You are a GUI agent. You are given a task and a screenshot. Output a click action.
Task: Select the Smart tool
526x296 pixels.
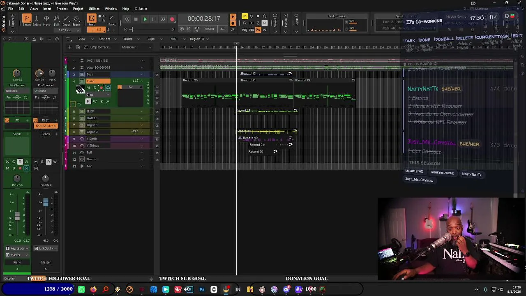(x=27, y=18)
